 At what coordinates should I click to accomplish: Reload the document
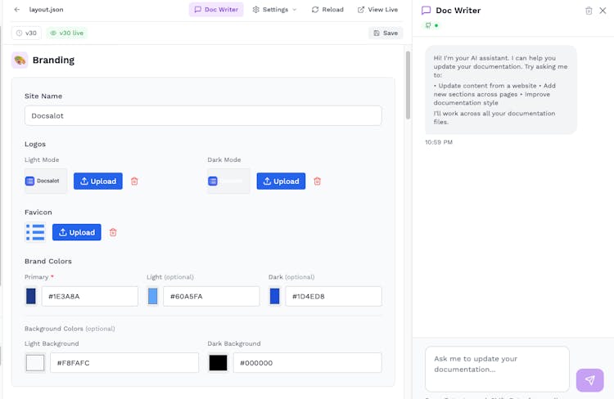pyautogui.click(x=327, y=10)
